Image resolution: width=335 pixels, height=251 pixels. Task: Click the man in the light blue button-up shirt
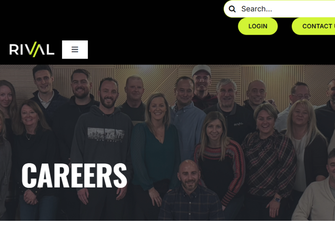coord(187,120)
